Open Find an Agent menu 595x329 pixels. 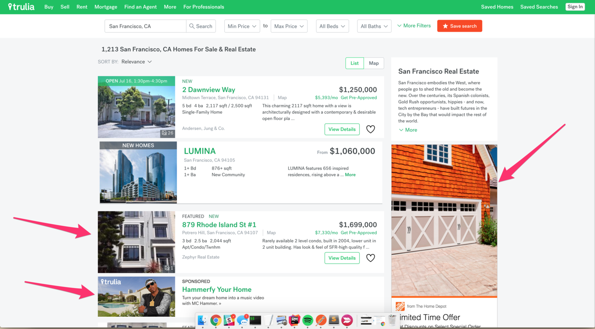coord(141,7)
